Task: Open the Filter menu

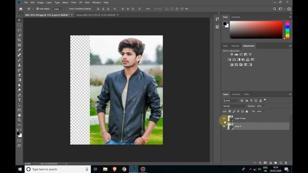Action: tap(74, 2)
